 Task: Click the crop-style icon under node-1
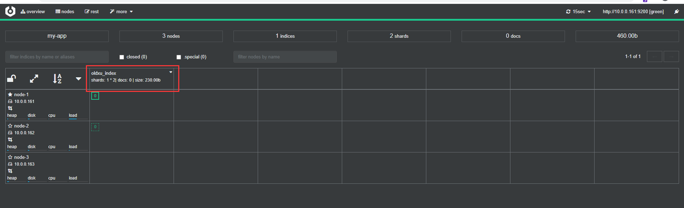10,108
